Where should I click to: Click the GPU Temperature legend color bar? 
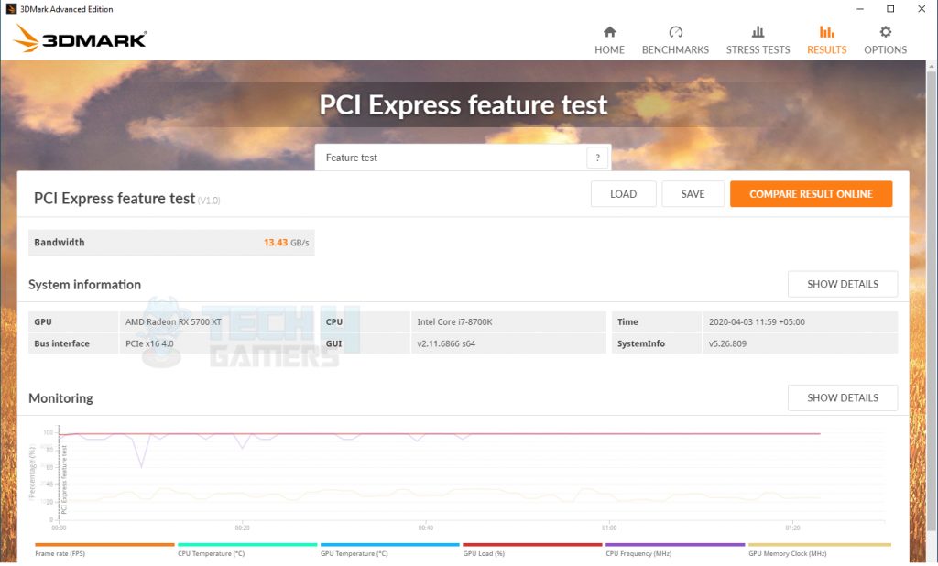pos(390,544)
